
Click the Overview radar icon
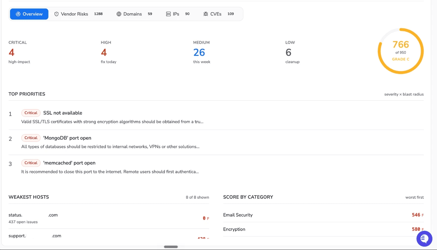point(18,14)
